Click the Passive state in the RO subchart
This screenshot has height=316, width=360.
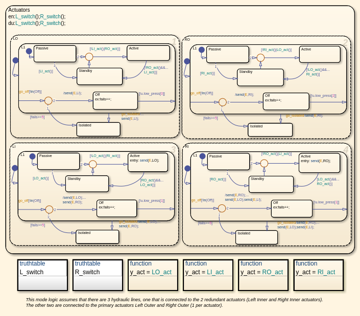pos(228,55)
